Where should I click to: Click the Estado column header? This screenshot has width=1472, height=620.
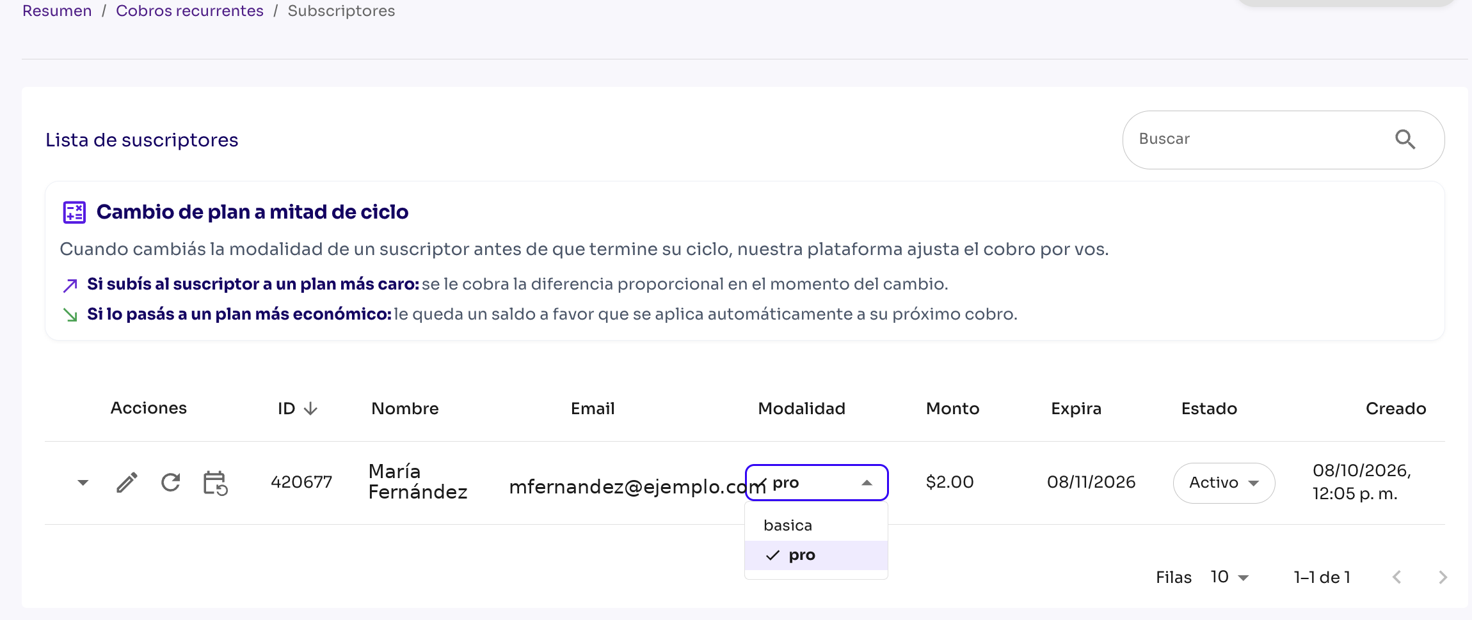pos(1209,408)
